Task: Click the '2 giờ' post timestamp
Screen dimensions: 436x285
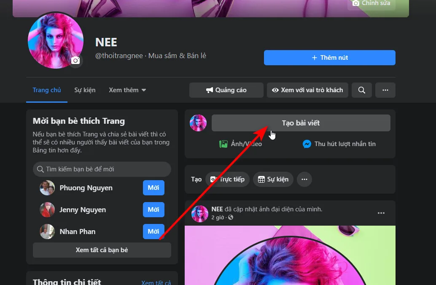Action: 218,217
